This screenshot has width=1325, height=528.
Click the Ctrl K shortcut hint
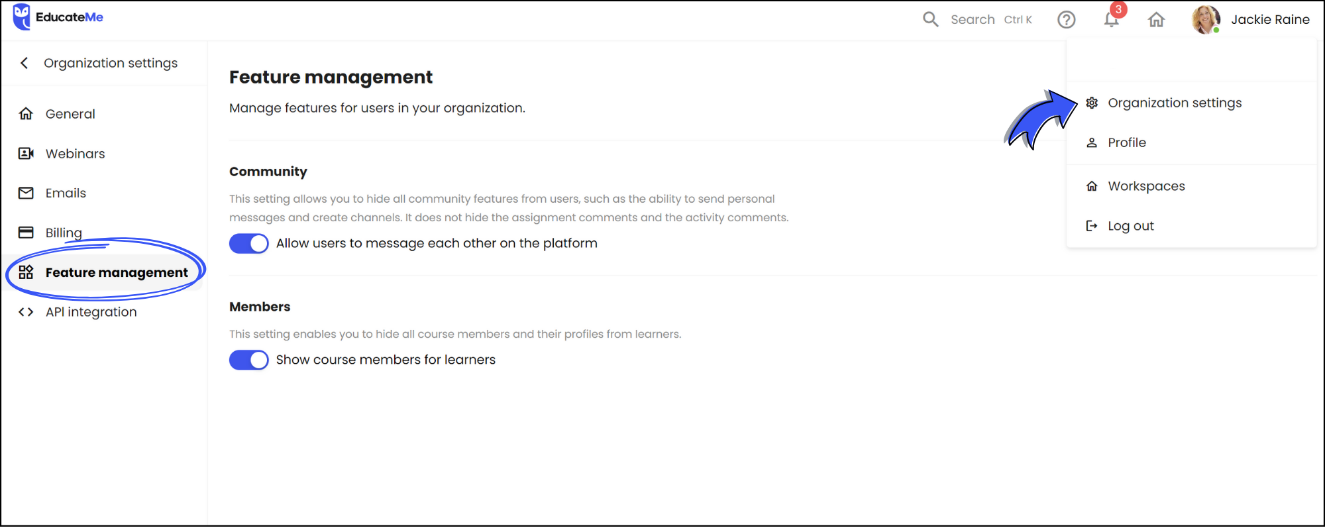[x=1018, y=20]
